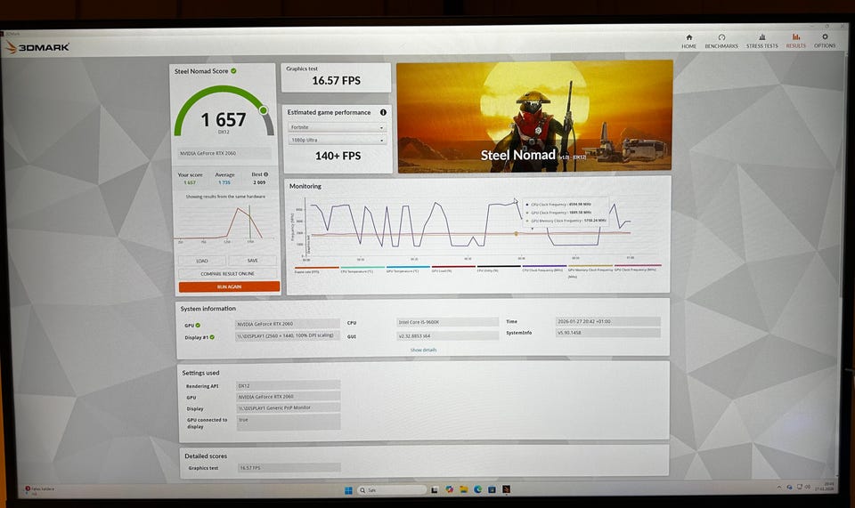The width and height of the screenshot is (855, 508).
Task: Click the 16.57 FPS Graphics test value
Action: (336, 81)
